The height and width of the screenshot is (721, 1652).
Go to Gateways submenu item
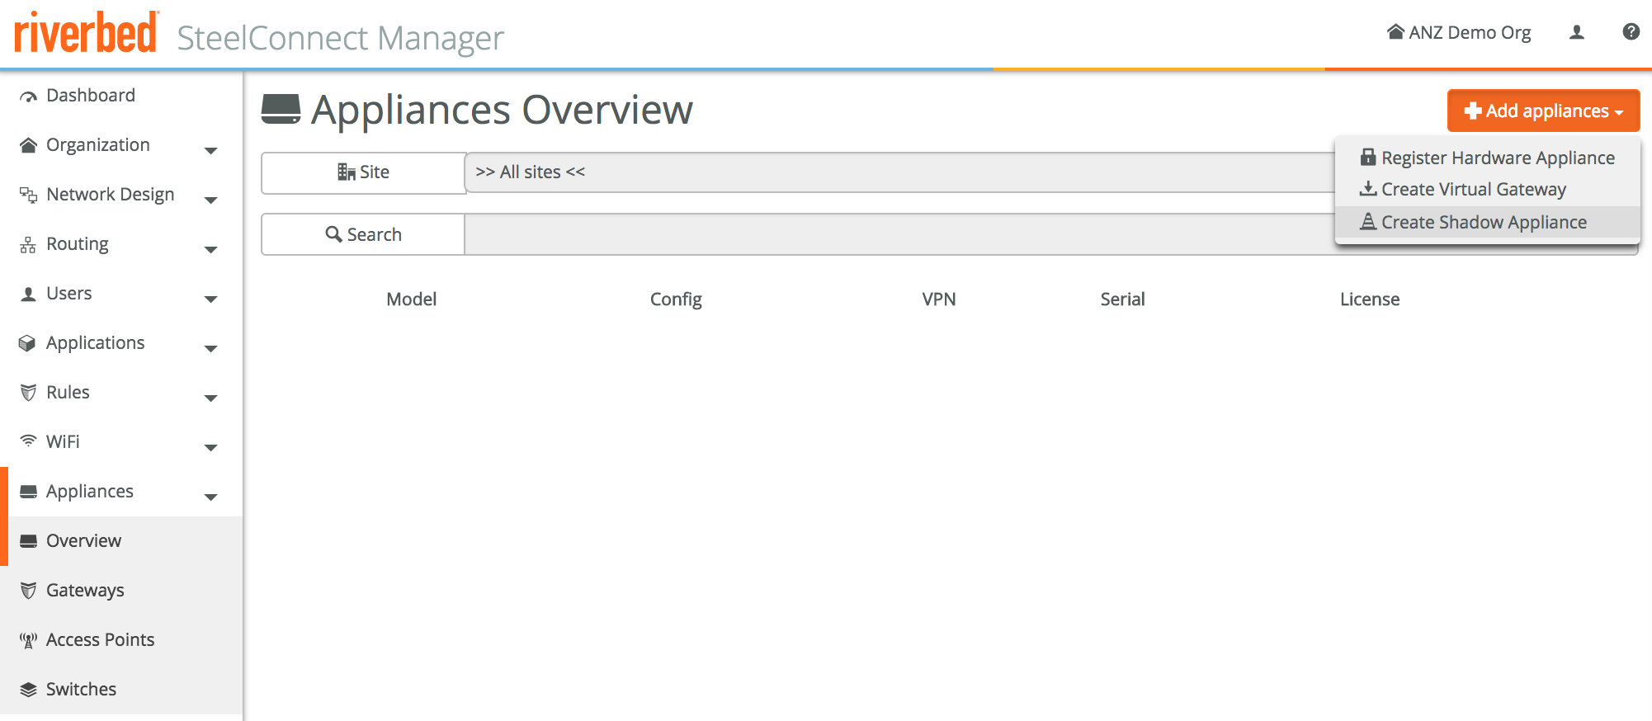(x=121, y=591)
